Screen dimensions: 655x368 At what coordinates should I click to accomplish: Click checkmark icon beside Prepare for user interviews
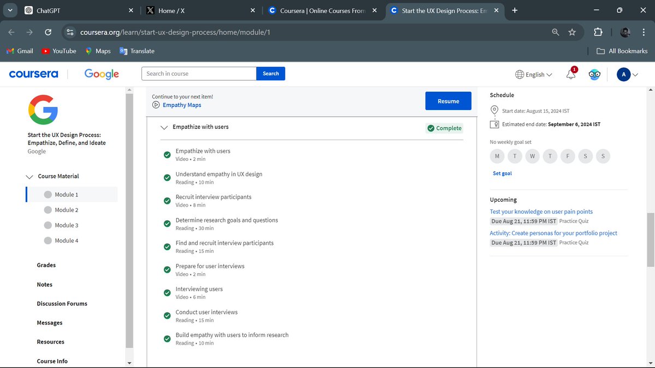167,270
